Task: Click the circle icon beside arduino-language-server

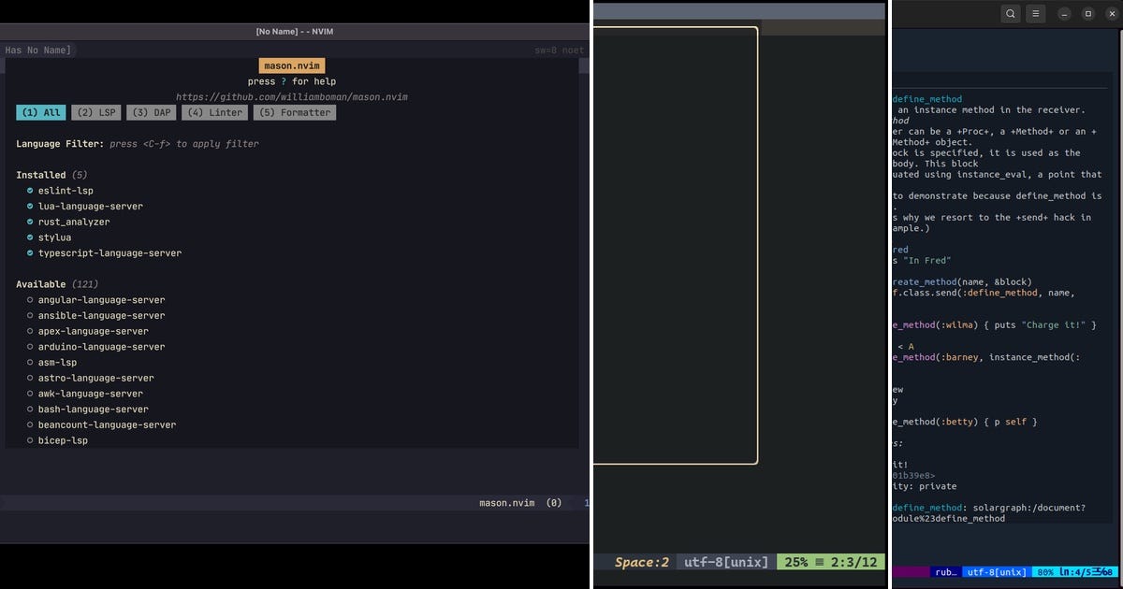Action: pos(30,347)
